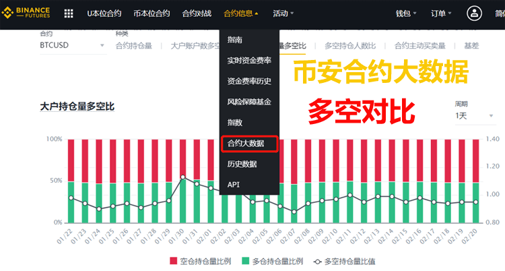Select 实时资金费率 menu entry
The width and height of the screenshot is (505, 271).
click(249, 60)
